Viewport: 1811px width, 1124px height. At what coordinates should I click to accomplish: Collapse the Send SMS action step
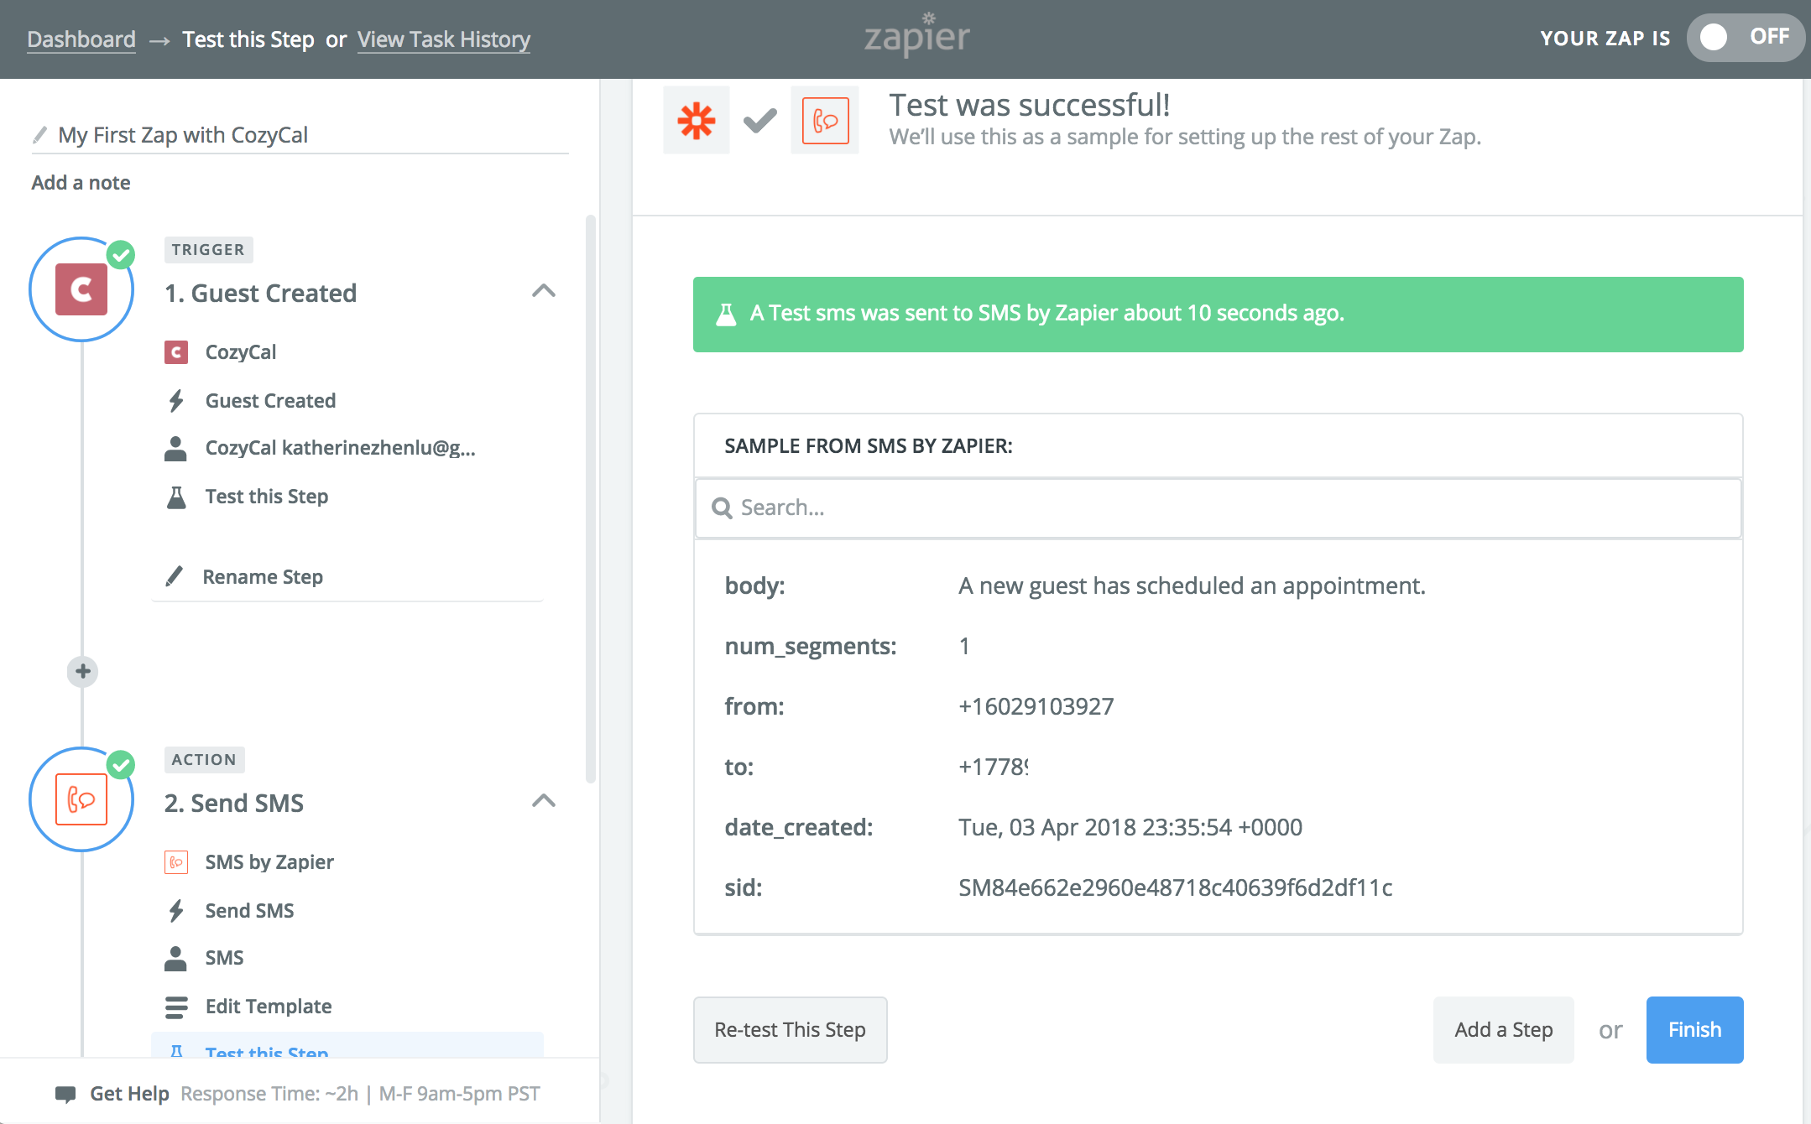[544, 802]
